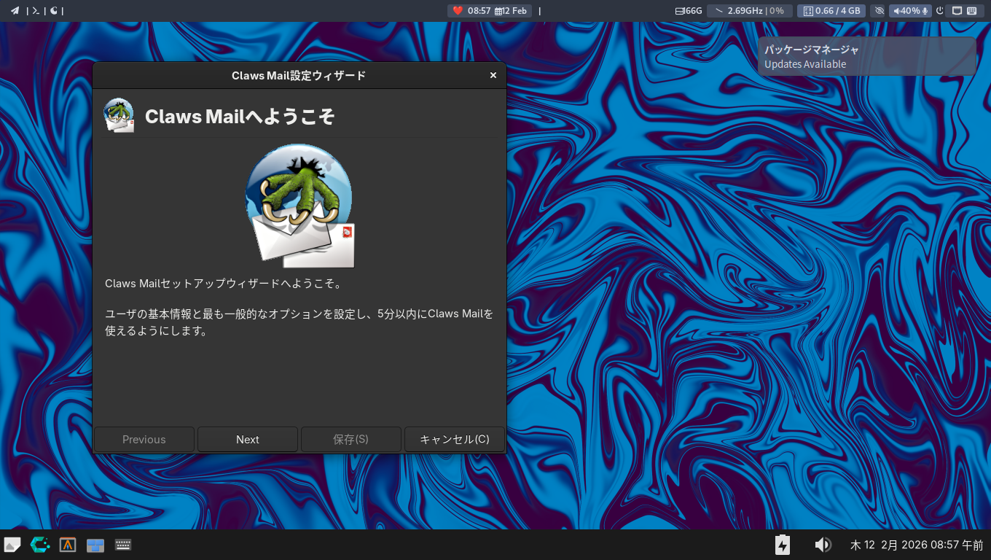Click the 0.66 / 4 GB memory indicator
This screenshot has width=991, height=560.
point(831,11)
